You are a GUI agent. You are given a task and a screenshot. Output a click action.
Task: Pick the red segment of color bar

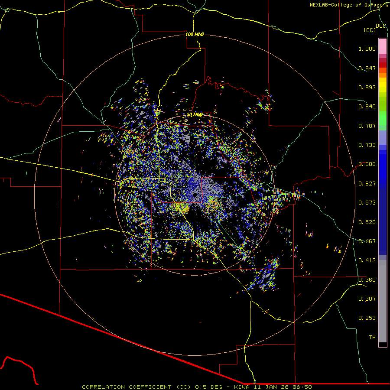[383, 65]
